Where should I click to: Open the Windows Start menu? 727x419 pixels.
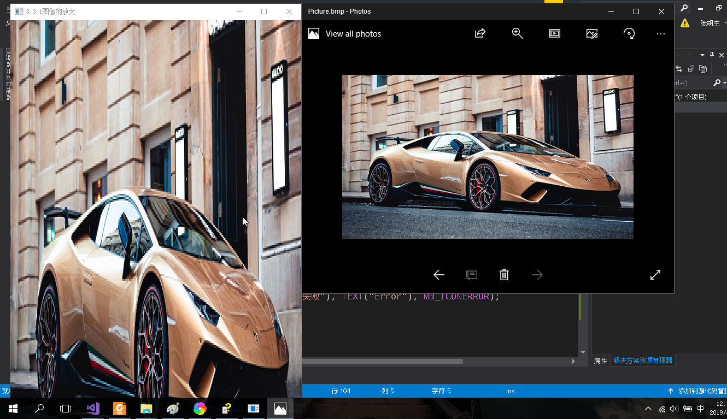tap(13, 408)
